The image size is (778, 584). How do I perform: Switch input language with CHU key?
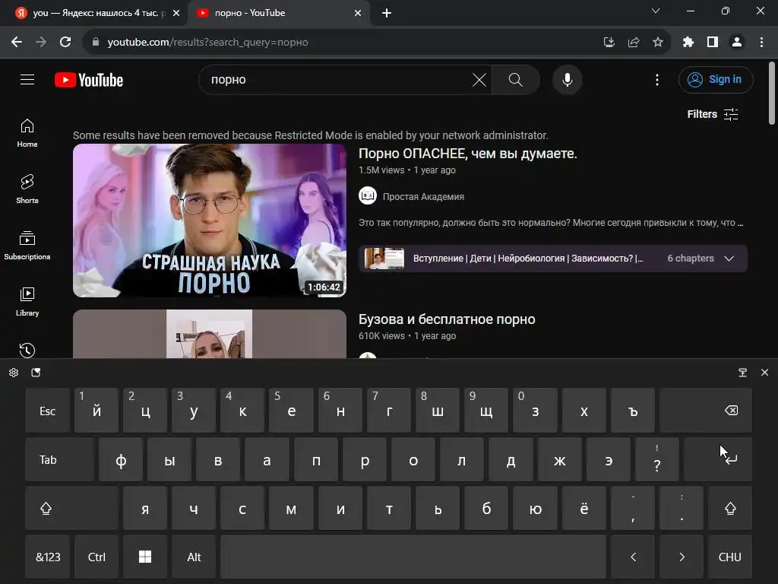click(730, 557)
